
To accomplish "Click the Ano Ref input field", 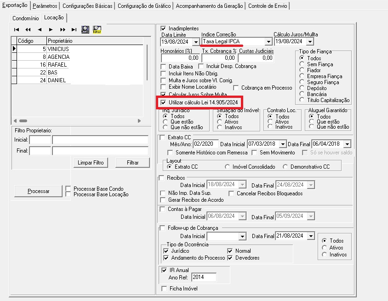I will point(203,277).
